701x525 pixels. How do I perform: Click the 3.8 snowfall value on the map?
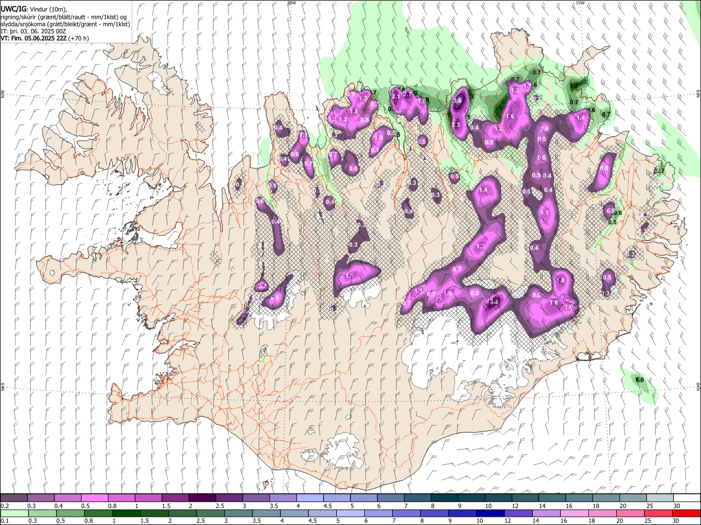point(458,101)
